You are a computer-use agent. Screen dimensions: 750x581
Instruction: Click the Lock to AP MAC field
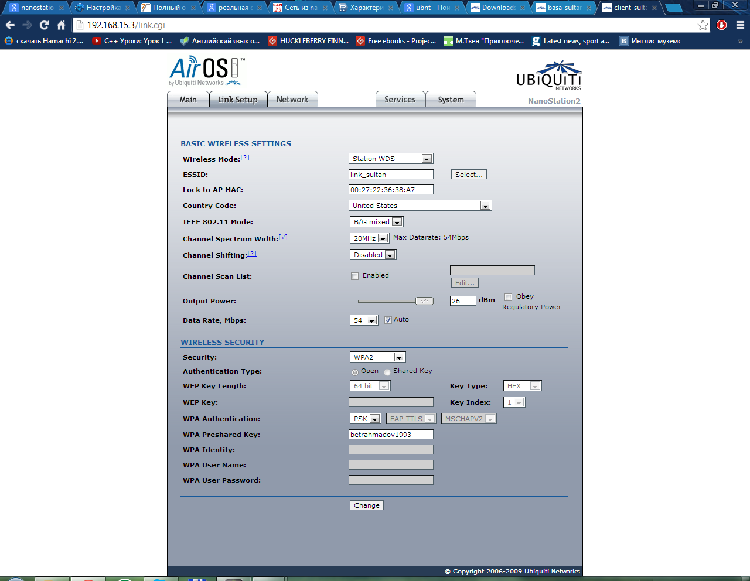tap(391, 190)
